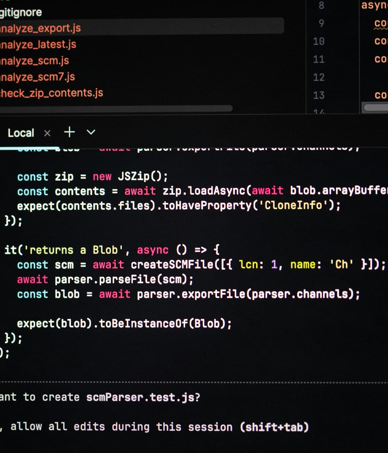Select the .gitignore file
The image size is (388, 453).
[21, 12]
